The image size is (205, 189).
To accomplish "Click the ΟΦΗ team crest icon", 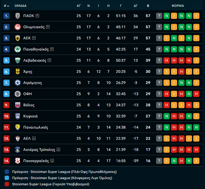I will click(x=17, y=94).
